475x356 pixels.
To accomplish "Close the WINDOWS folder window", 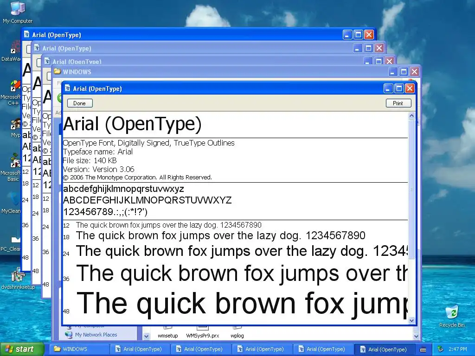I will click(x=414, y=72).
